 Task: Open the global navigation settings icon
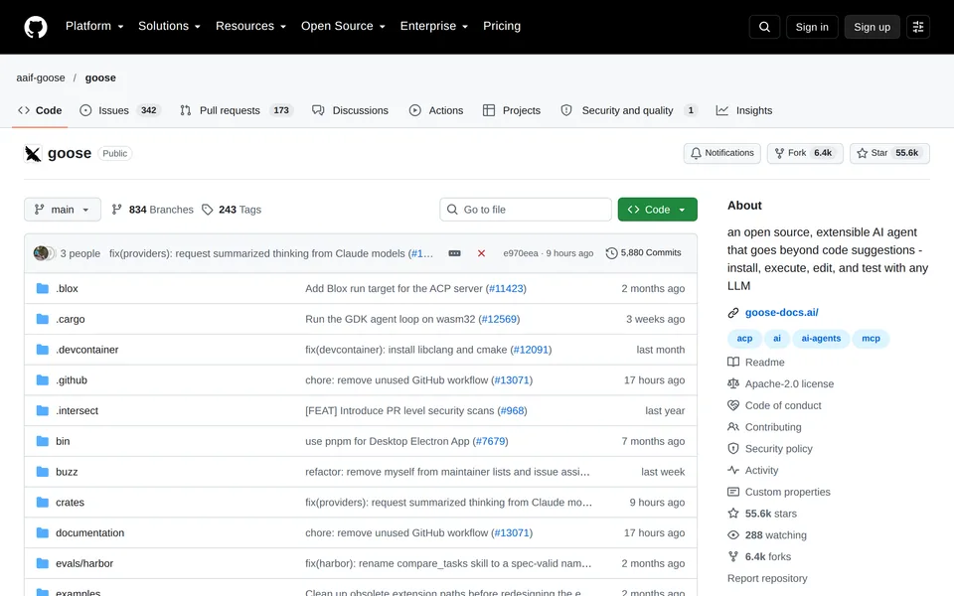click(x=918, y=27)
